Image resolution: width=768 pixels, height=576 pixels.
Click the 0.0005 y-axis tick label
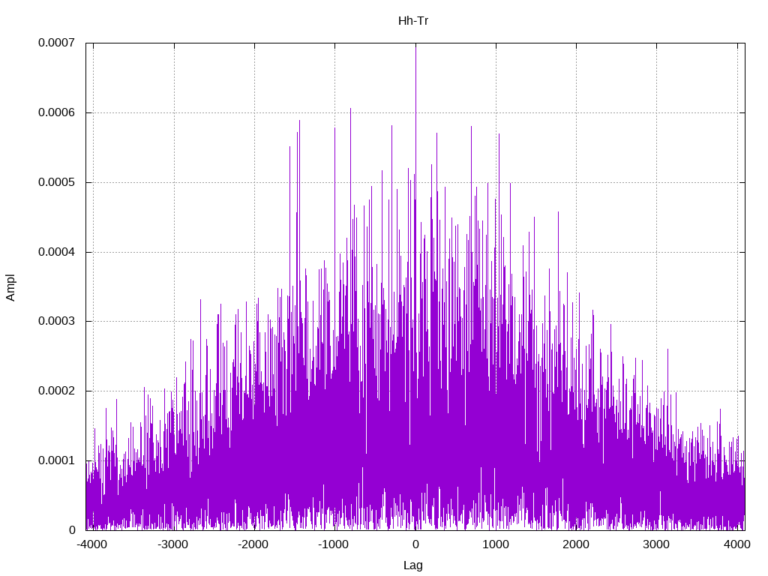point(56,183)
